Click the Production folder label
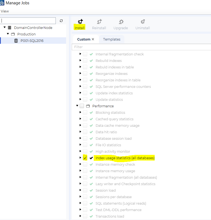Viewport: 211px width, 220px height. pos(27,34)
